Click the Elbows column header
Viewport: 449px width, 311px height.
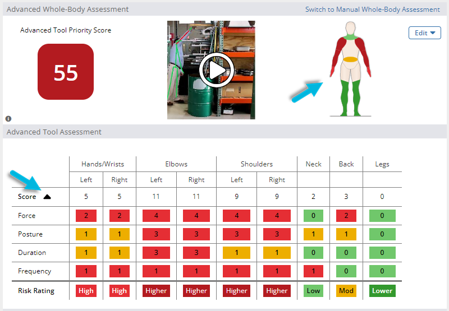point(176,164)
